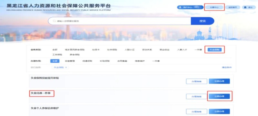This screenshot has height=116, width=258.
Task: Filter by 工伤保险 category
Action: 57,55
